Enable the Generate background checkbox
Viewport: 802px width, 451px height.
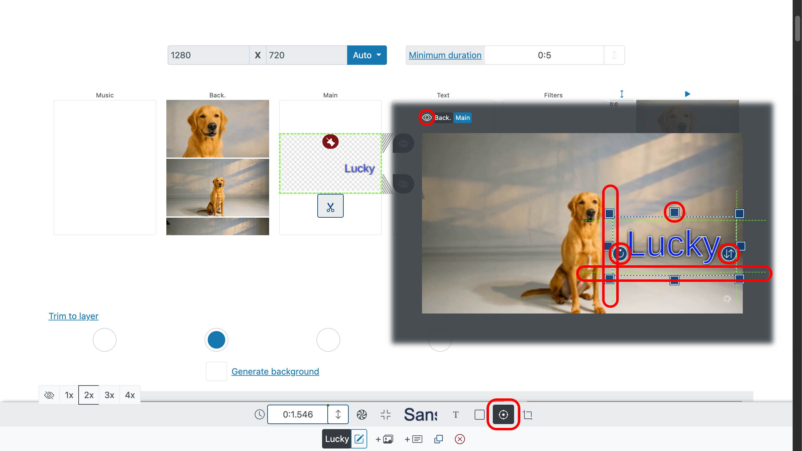tap(216, 371)
